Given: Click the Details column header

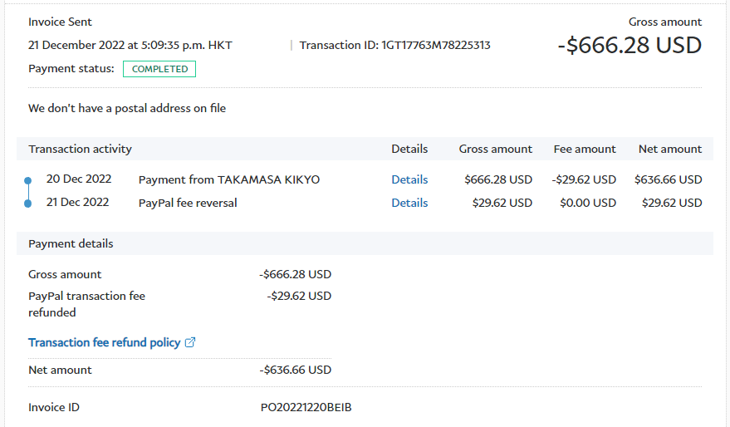Looking at the screenshot, I should 409,149.
